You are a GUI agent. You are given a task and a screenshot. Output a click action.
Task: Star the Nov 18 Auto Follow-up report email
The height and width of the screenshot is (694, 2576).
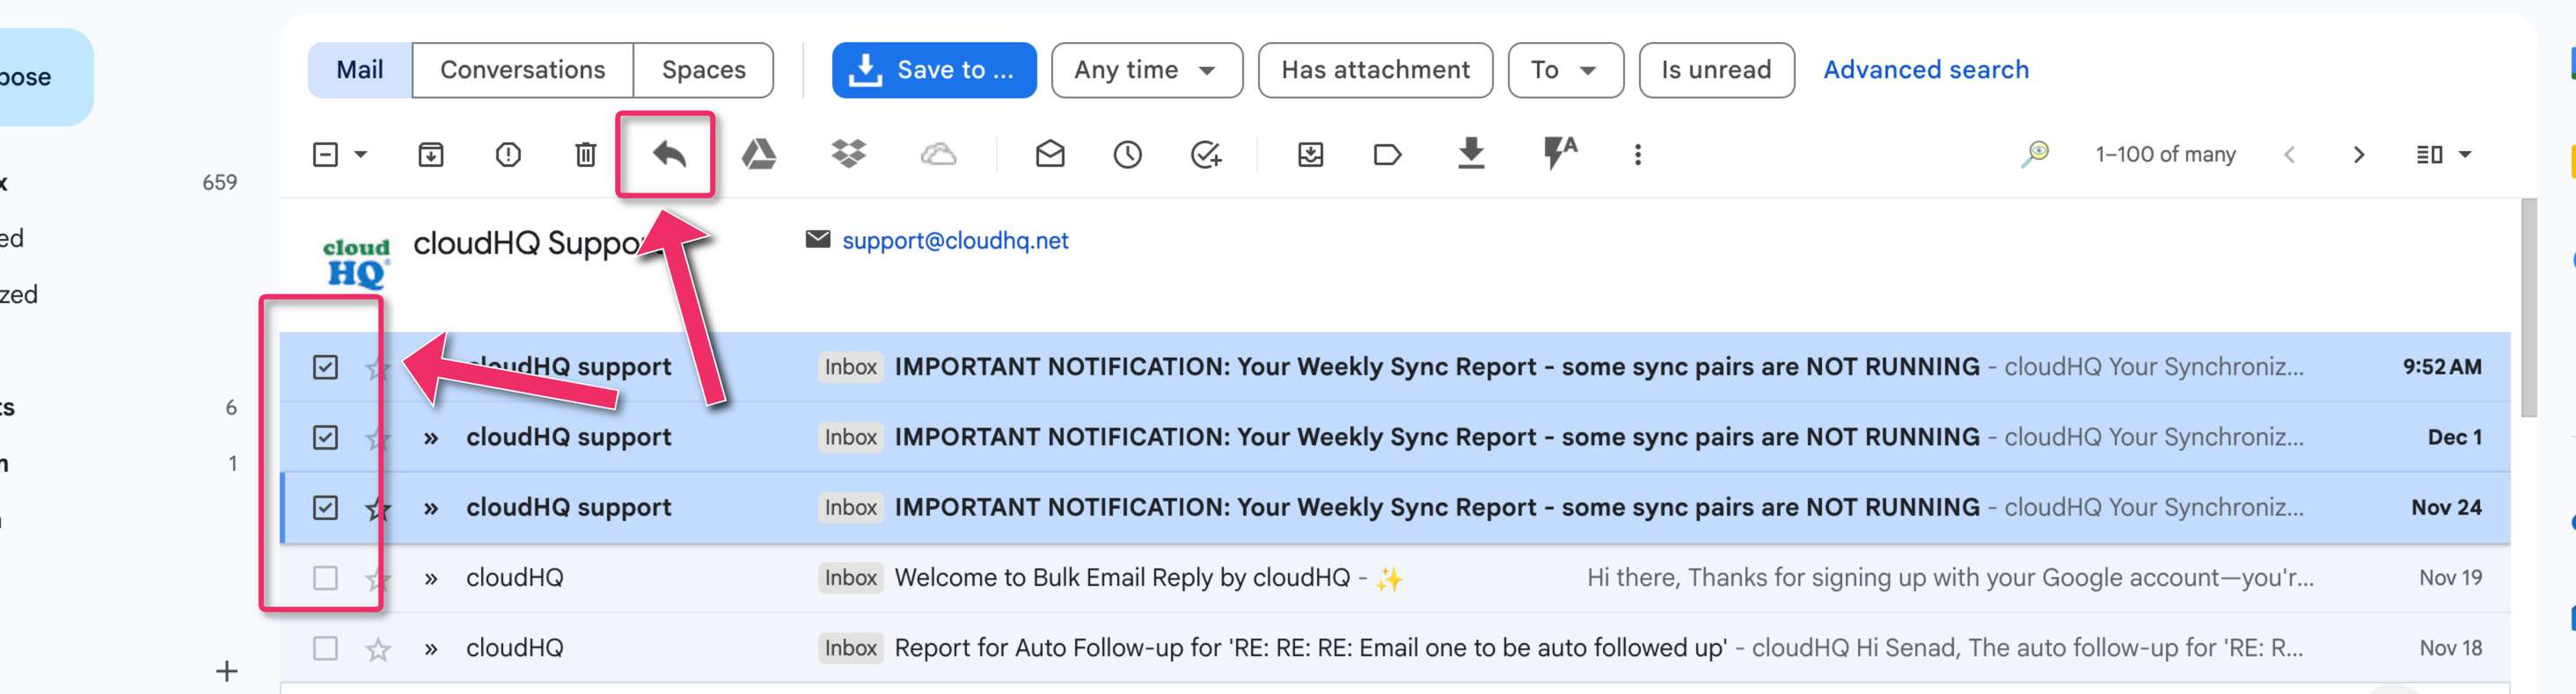[377, 649]
